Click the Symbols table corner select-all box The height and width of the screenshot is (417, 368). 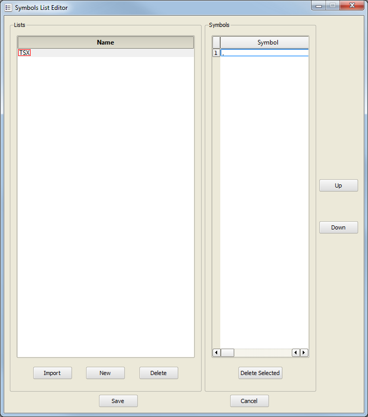(216, 42)
